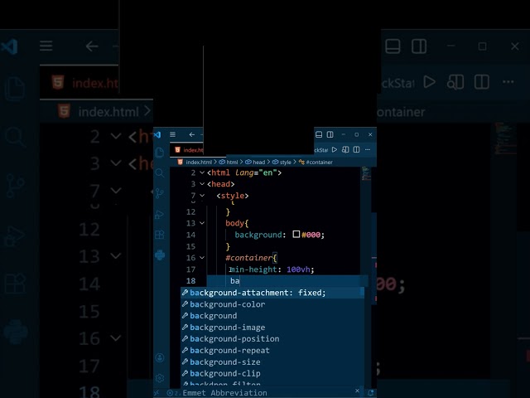This screenshot has width=530, height=398.
Task: Place cursor after 'ba' on line 18
Action: pos(239,281)
